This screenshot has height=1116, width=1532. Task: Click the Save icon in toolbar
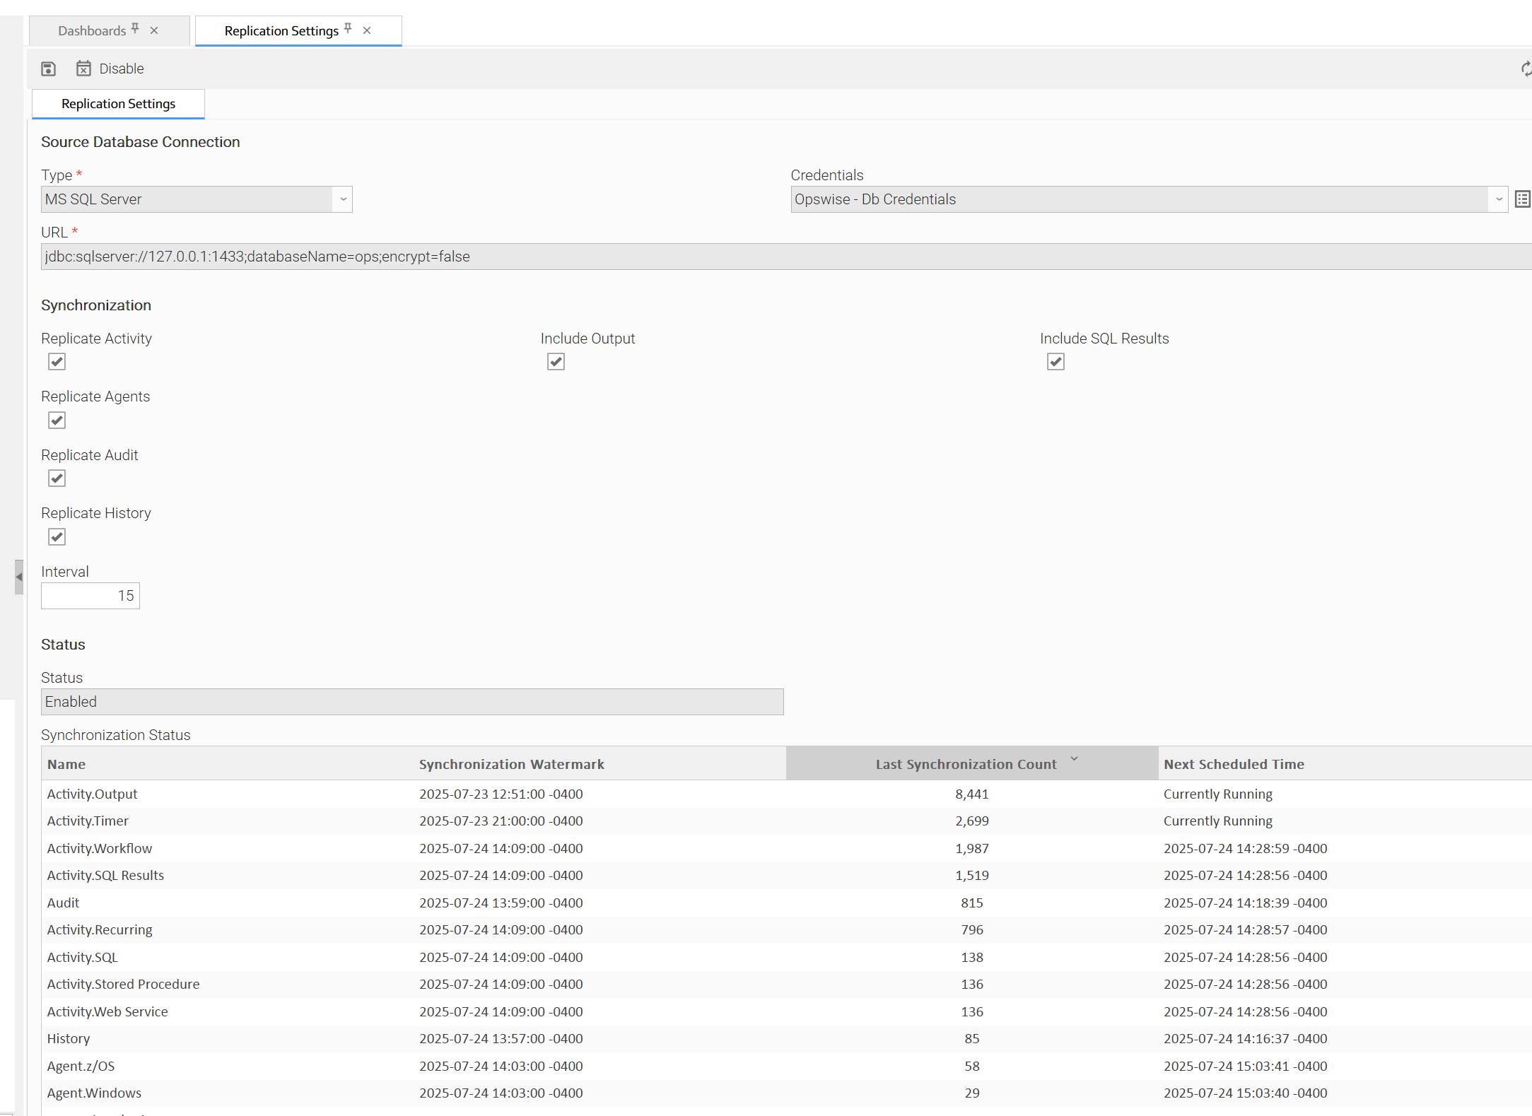[x=48, y=69]
